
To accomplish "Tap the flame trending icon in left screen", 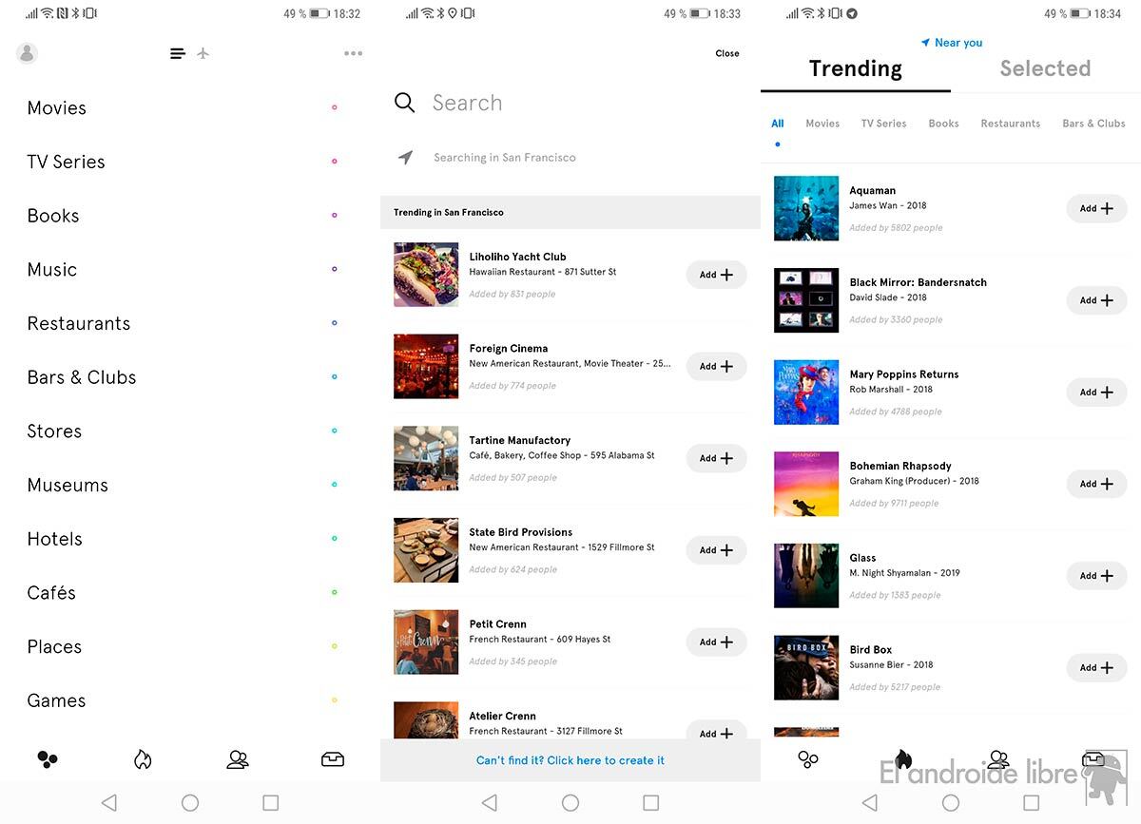I will tap(143, 758).
